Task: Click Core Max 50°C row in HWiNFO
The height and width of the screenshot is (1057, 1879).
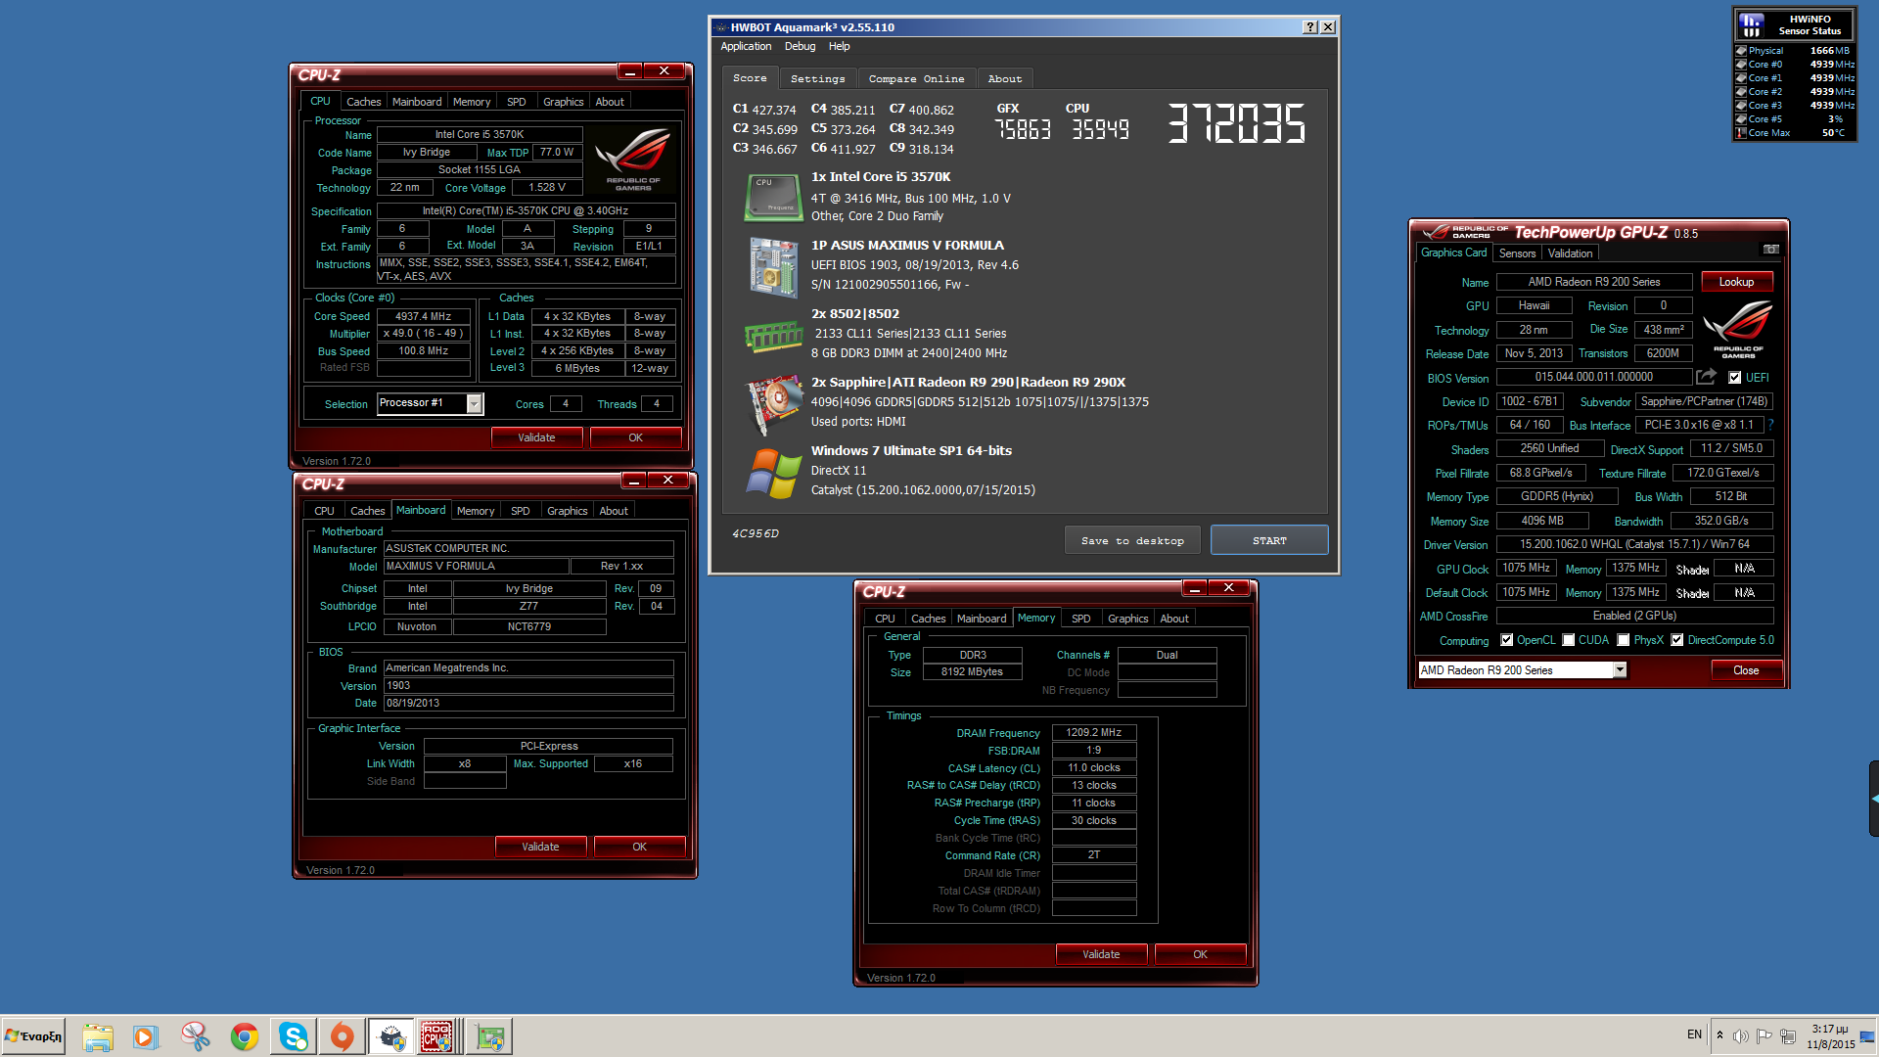Action: pyautogui.click(x=1795, y=133)
